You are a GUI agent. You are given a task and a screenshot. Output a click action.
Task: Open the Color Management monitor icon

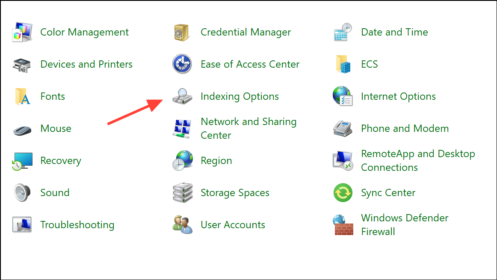[22, 32]
